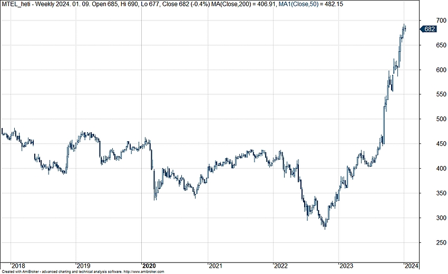448x274 pixels.
Task: Click the 2022 year label on time axis
Action: 280,266
